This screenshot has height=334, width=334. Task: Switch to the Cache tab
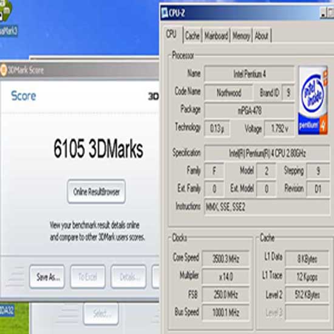click(x=193, y=36)
